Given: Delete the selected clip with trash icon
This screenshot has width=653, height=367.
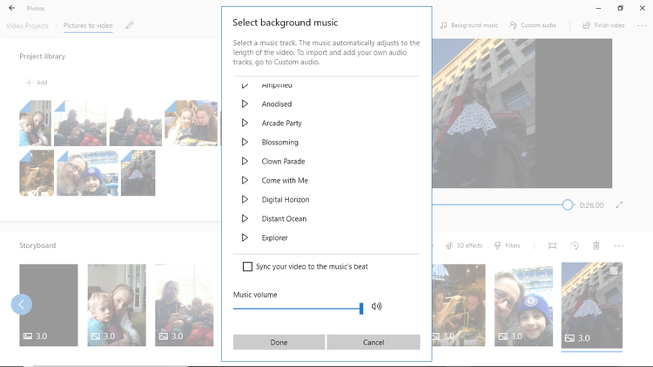Looking at the screenshot, I should (596, 245).
